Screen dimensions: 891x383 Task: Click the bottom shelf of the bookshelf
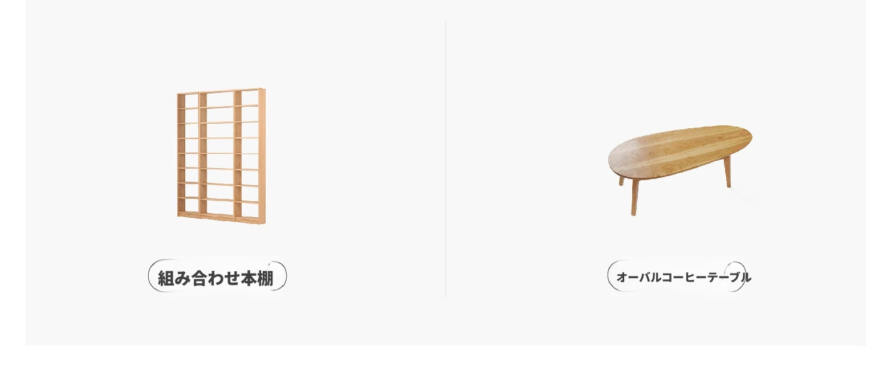pyautogui.click(x=221, y=217)
